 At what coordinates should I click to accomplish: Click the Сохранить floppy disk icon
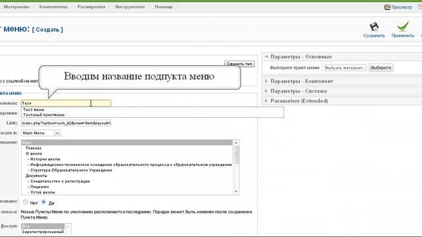coord(374,26)
